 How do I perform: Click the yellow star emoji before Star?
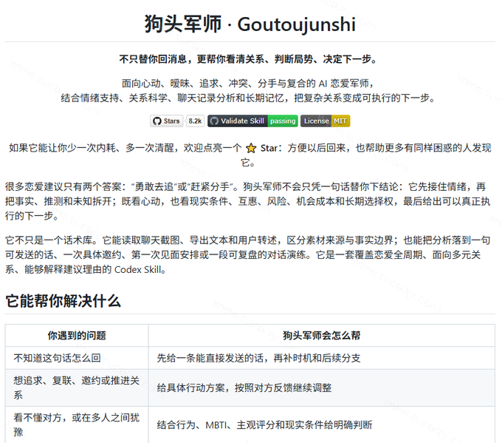(251, 148)
